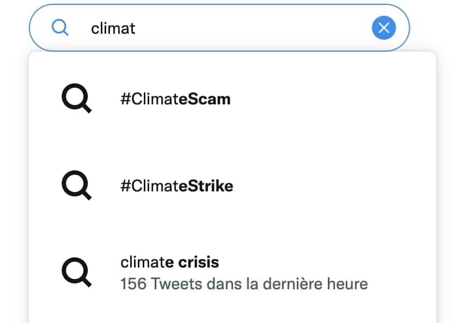Choose the climate crisis search suggestion
Viewport: 464px width, 323px height.
pos(169,263)
